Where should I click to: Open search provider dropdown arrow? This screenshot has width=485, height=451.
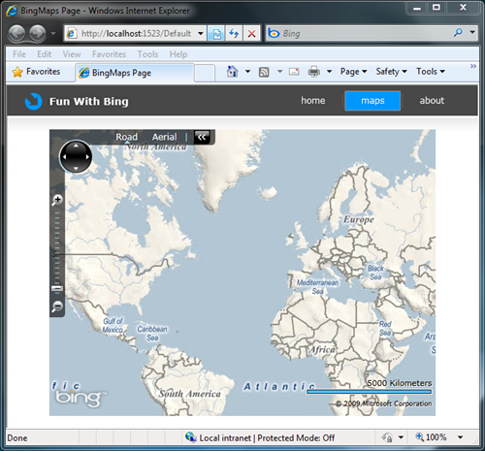tap(472, 33)
